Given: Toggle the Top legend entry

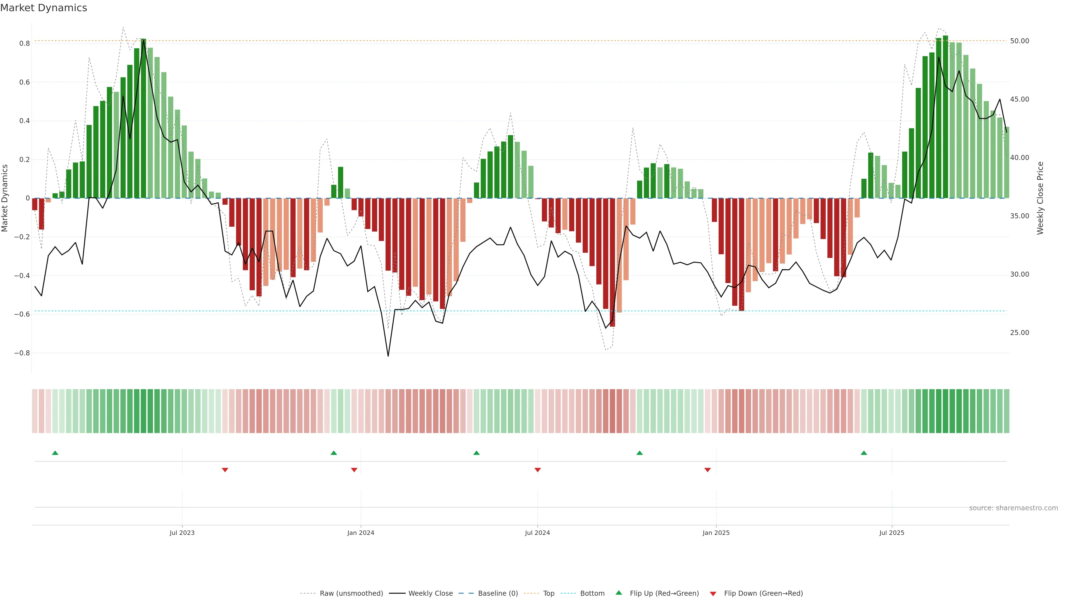Looking at the screenshot, I should 549,594.
